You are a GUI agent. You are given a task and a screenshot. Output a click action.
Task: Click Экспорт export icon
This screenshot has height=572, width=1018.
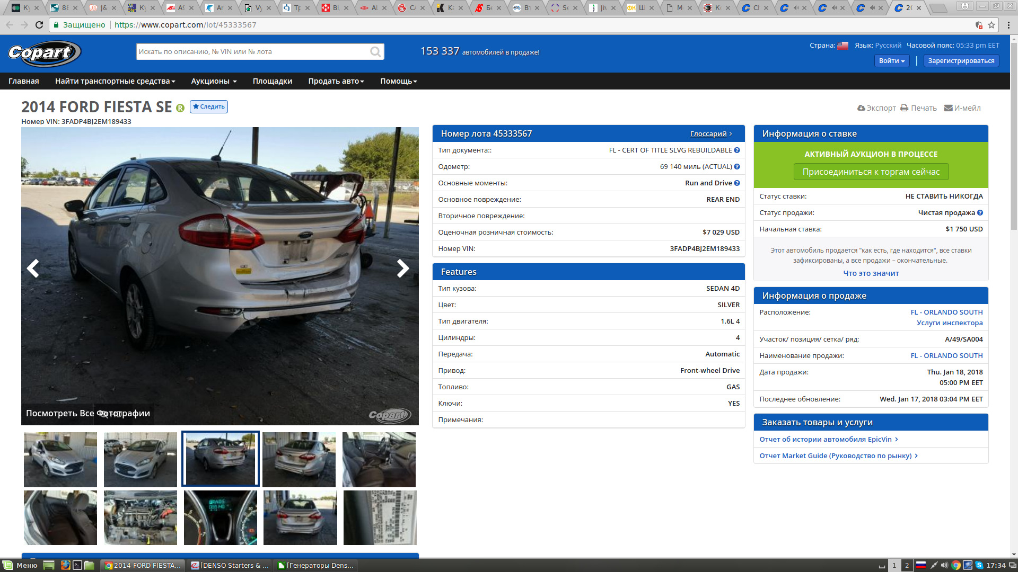(861, 108)
